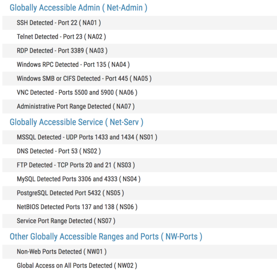Click NetBIOS Detected Ports 137 and 138
The image size is (277, 276).
77,207
